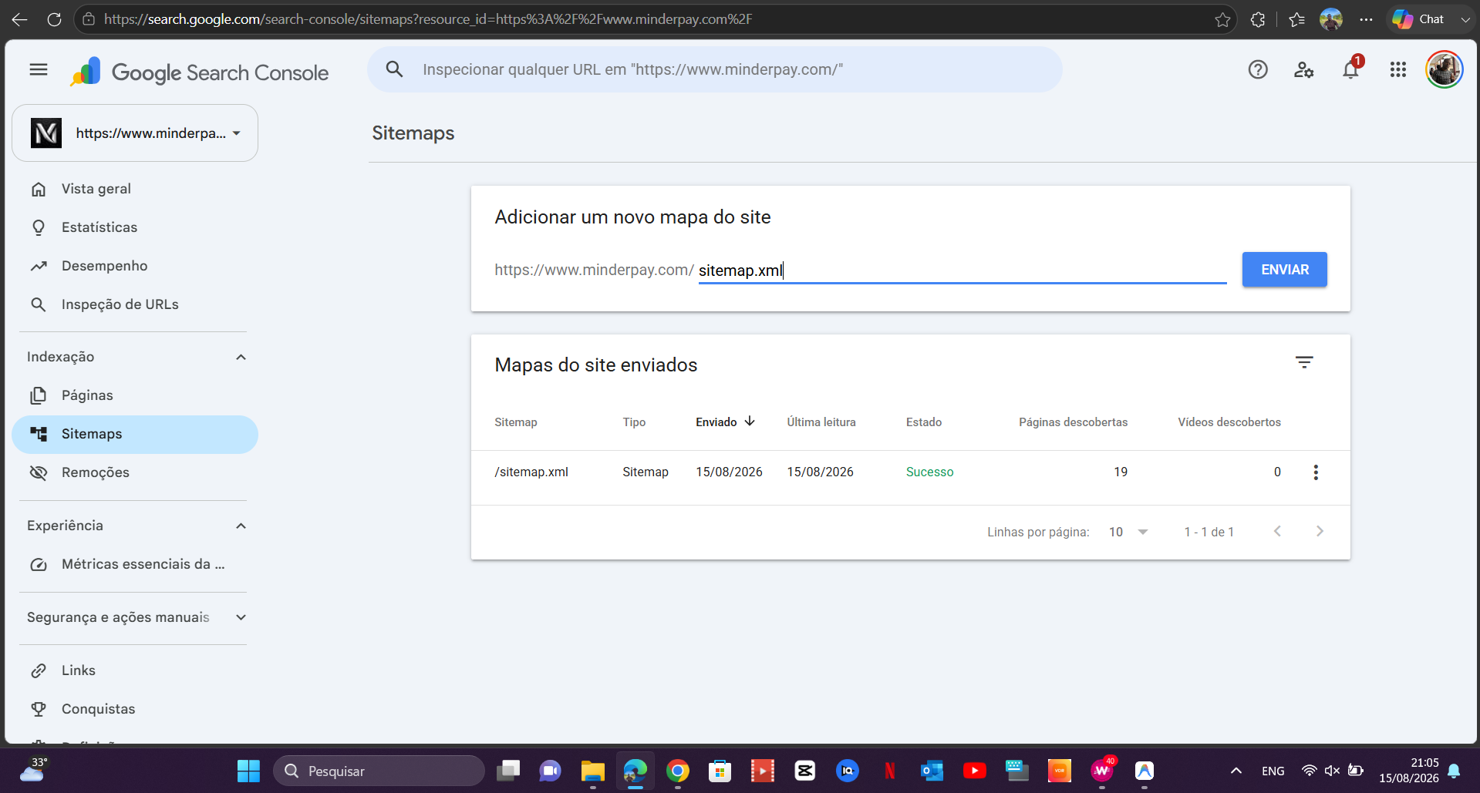
Task: Open Métricas essenciais da … in the sidebar
Action: pos(135,564)
